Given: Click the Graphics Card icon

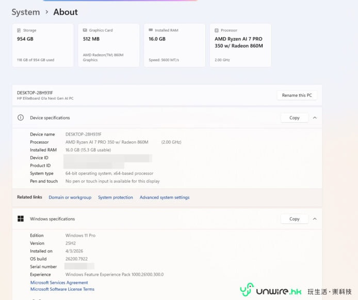Looking at the screenshot, I should [x=85, y=31].
